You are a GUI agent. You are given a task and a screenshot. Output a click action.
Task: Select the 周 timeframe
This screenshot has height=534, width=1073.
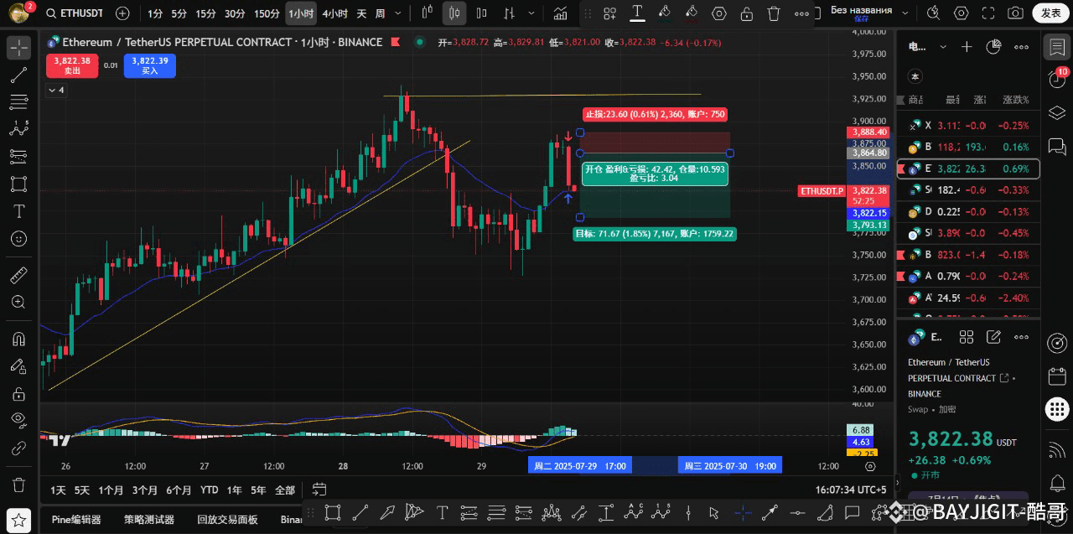pyautogui.click(x=380, y=13)
